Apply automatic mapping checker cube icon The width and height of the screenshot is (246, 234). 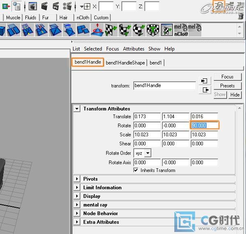[153, 30]
